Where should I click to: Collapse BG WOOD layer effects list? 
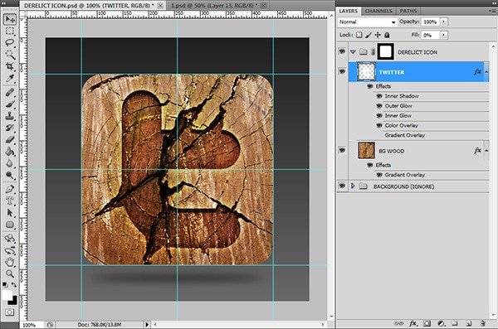[486, 150]
